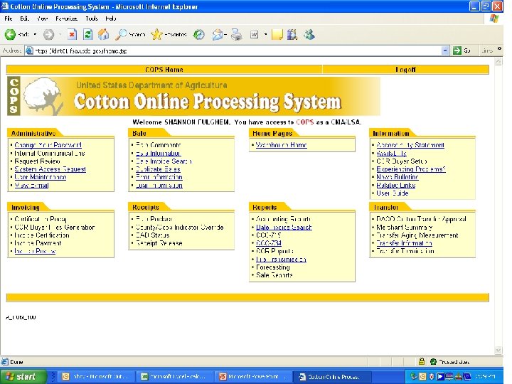Open Favorites star icon

[x=156, y=34]
